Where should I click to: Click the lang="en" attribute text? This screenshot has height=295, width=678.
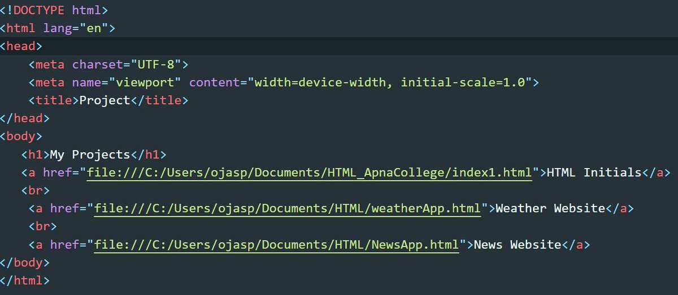(x=76, y=28)
